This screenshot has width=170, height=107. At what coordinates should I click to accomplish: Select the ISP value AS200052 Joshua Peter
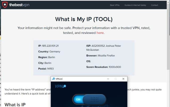pos(106,46)
